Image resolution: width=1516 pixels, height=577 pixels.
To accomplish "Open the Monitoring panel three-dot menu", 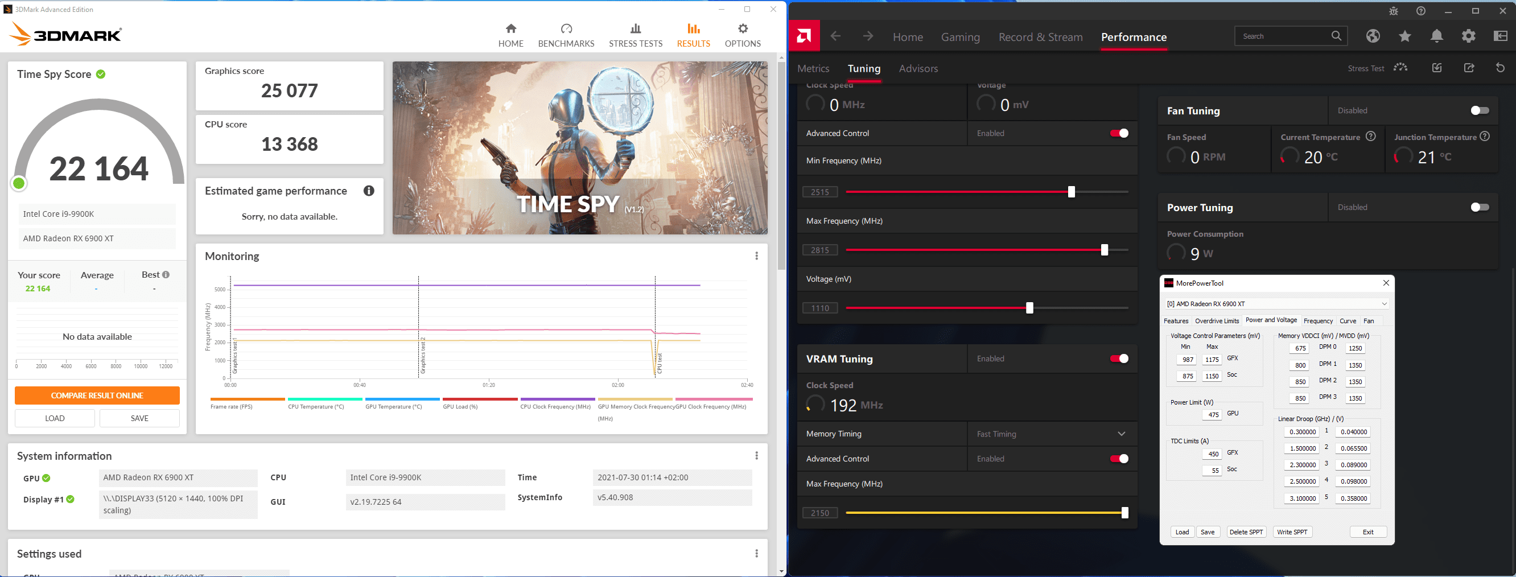I will point(757,256).
